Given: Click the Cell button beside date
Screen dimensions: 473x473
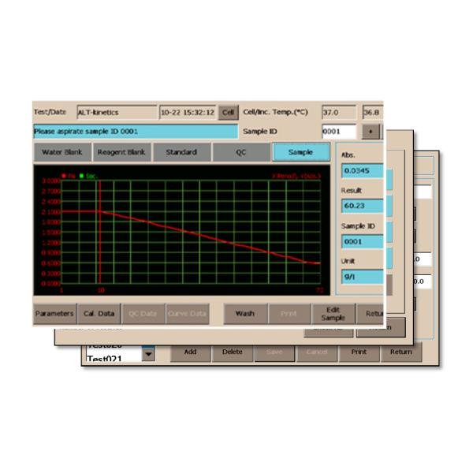Looking at the screenshot, I should 228,112.
